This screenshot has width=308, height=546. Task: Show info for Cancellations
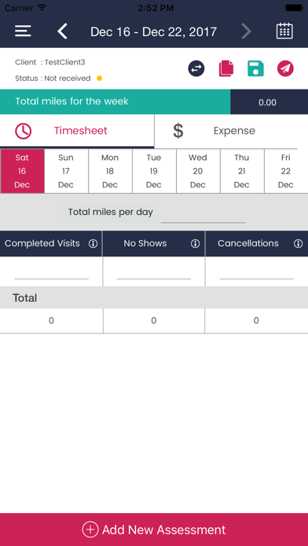click(299, 243)
